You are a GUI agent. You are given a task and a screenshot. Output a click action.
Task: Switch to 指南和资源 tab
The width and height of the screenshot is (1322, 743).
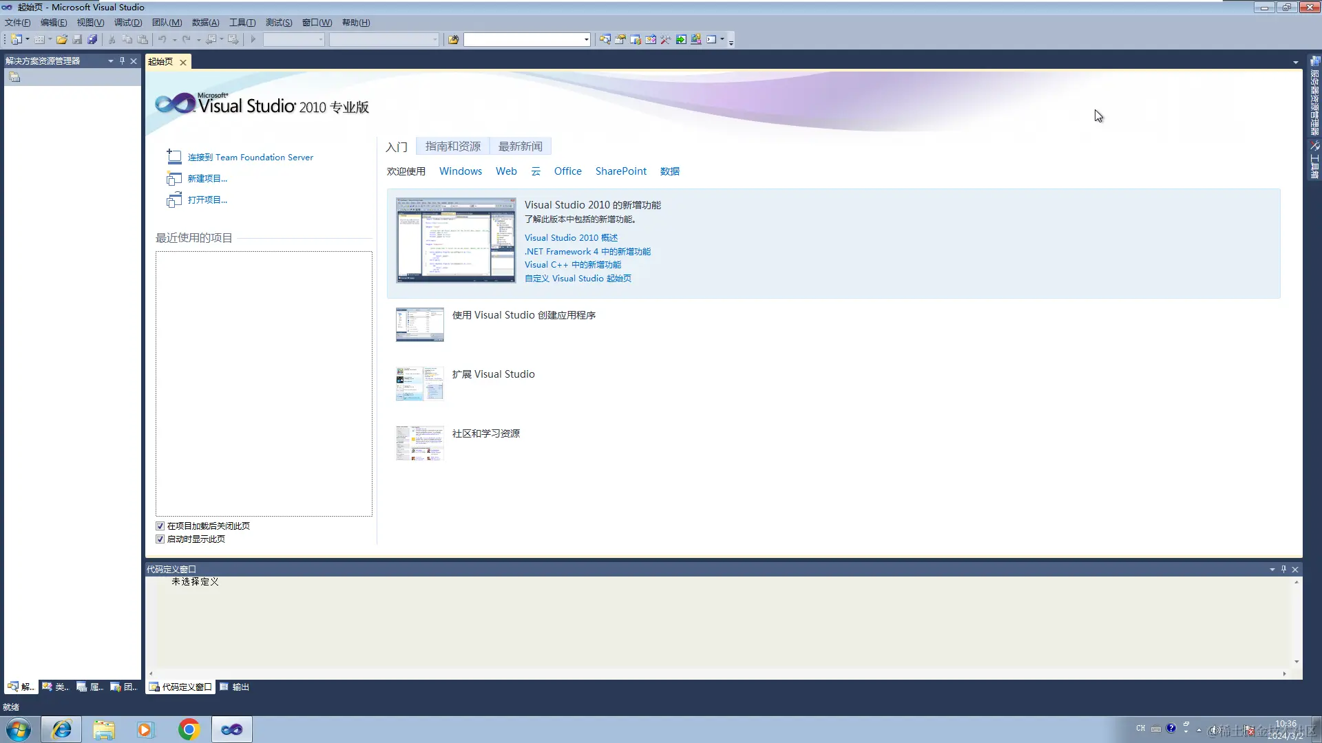(x=452, y=147)
